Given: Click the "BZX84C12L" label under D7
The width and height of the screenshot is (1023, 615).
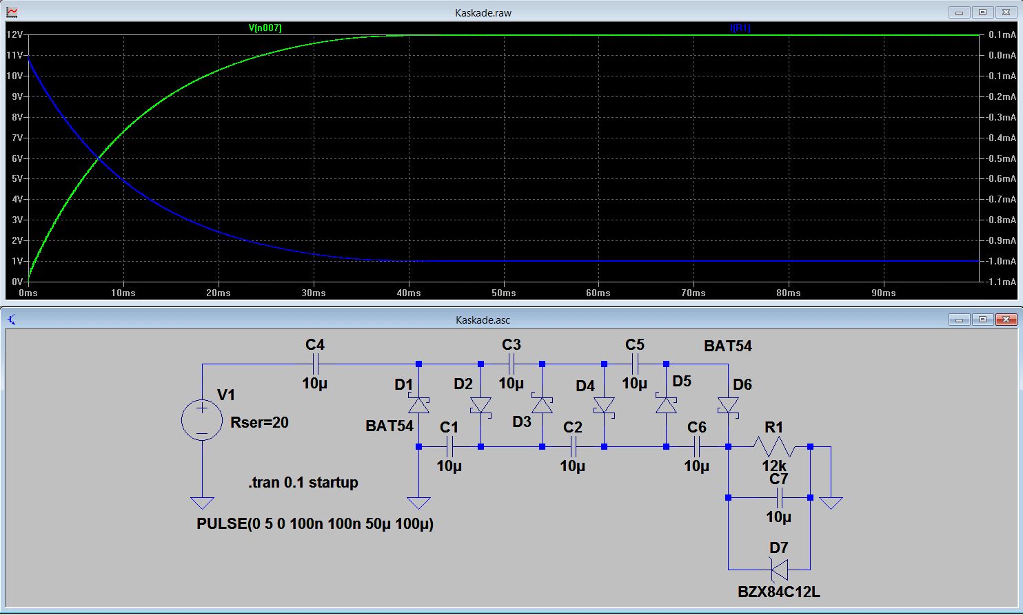Looking at the screenshot, I should 779,592.
